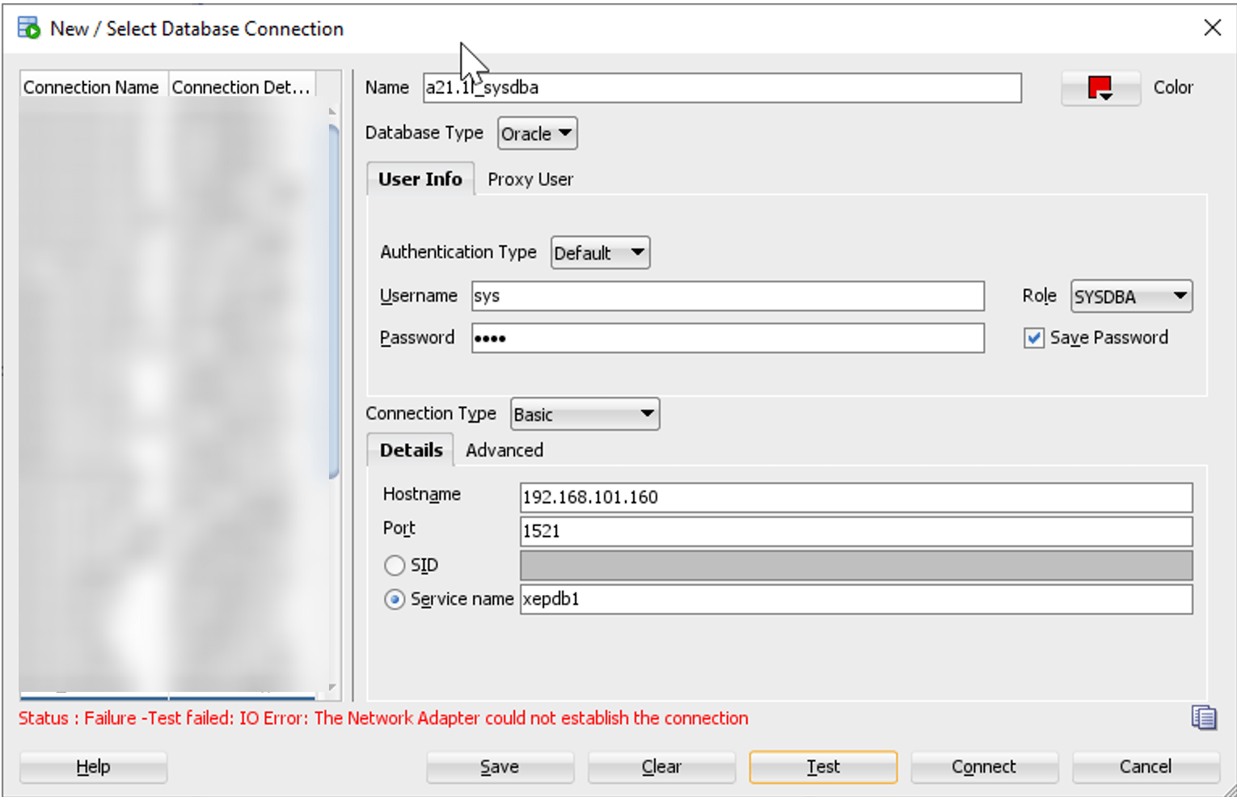Select the SID radio button
This screenshot has height=797, width=1237.
[395, 565]
